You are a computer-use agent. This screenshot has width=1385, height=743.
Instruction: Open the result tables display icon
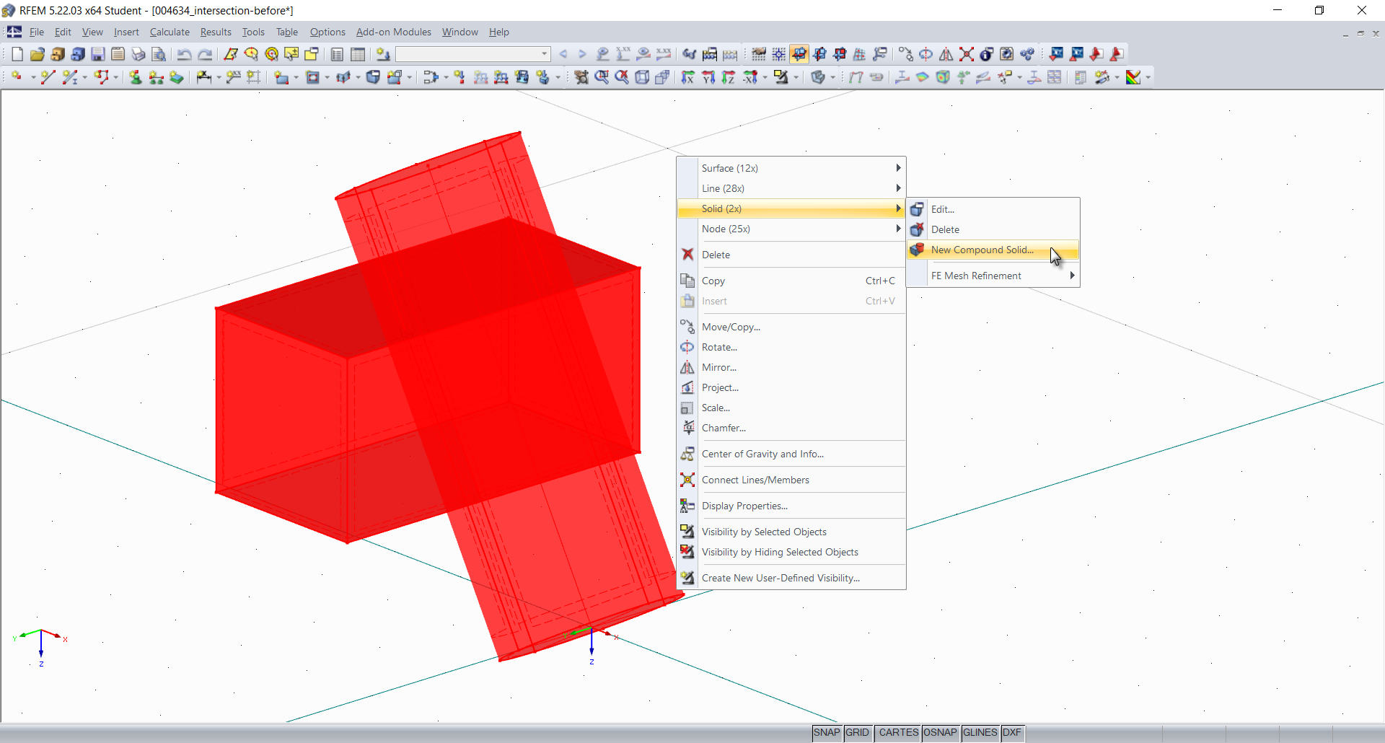358,54
